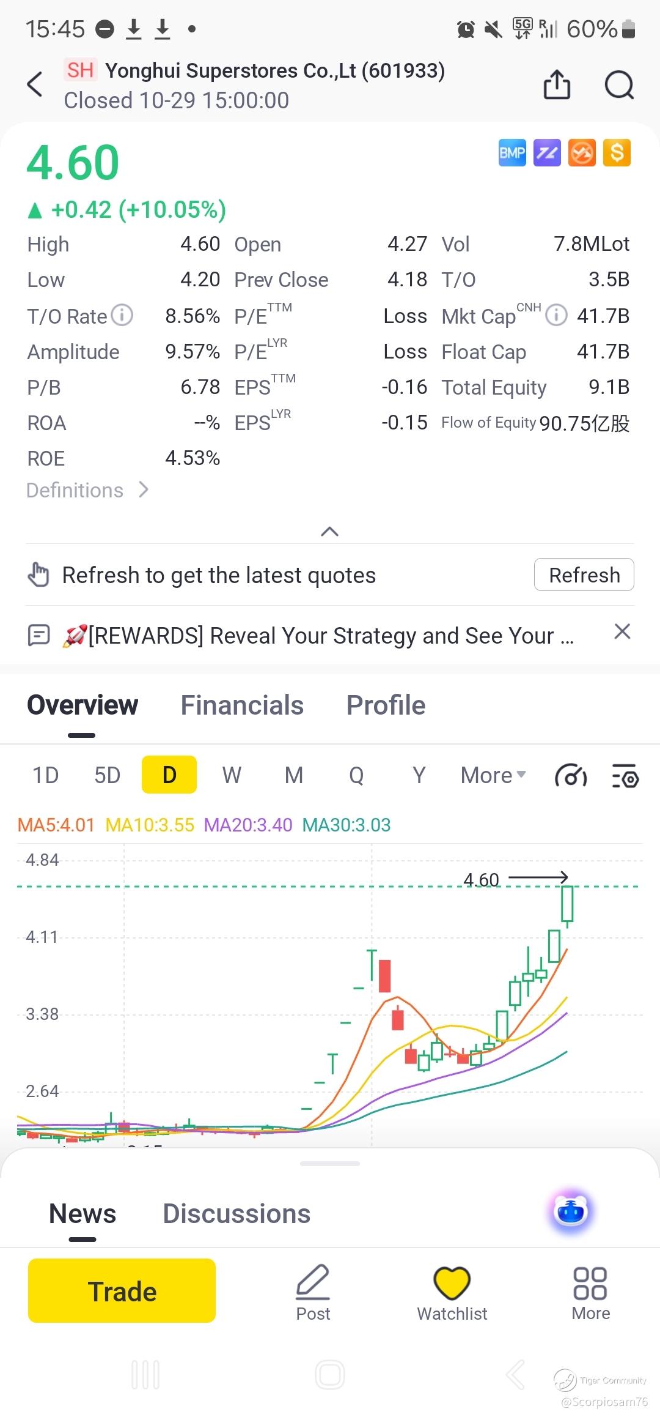The width and height of the screenshot is (660, 1417).
Task: Expand the More chart periods dropdown
Action: tap(493, 775)
